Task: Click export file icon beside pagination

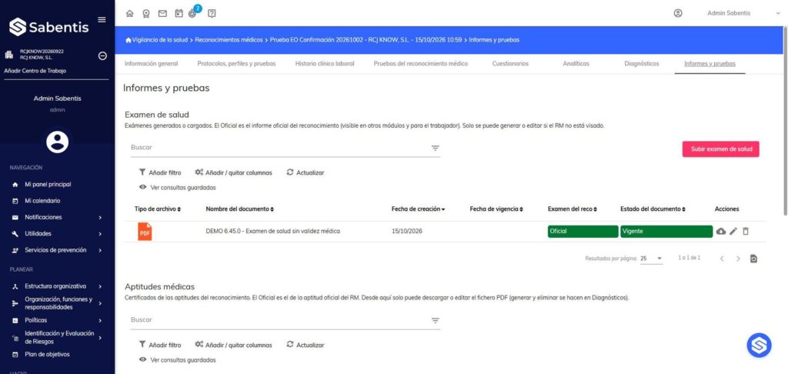Action: pyautogui.click(x=753, y=259)
